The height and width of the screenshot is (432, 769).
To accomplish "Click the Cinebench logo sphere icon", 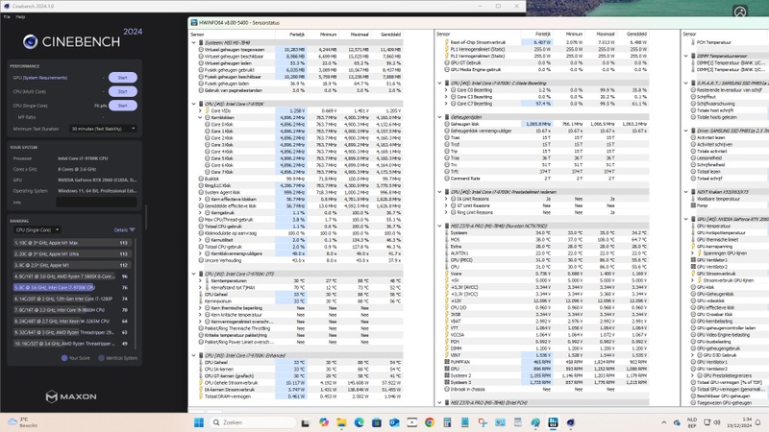I will (30, 41).
